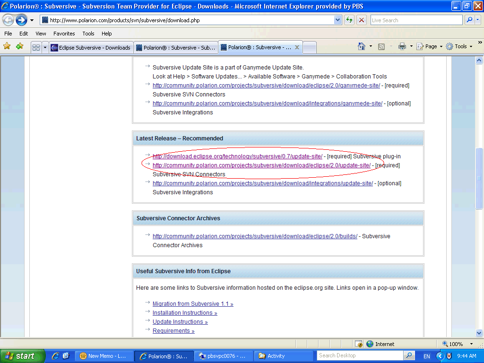Open a new blank tab
The height and width of the screenshot is (363, 484).
pyautogui.click(x=310, y=48)
